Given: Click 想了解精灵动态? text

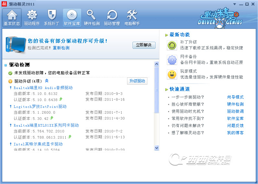Looking at the screenshot, I should tap(188, 133).
